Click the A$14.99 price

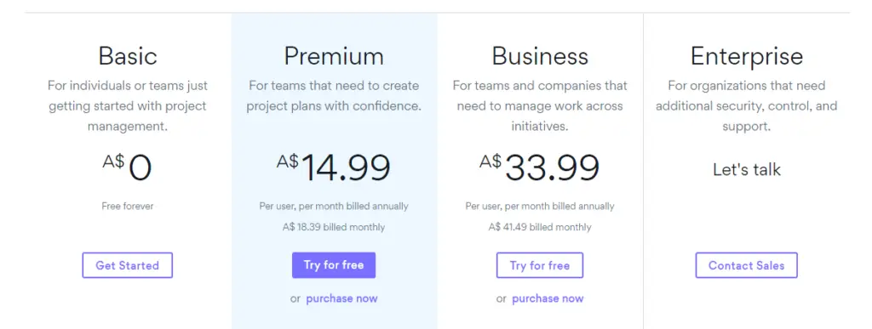334,167
